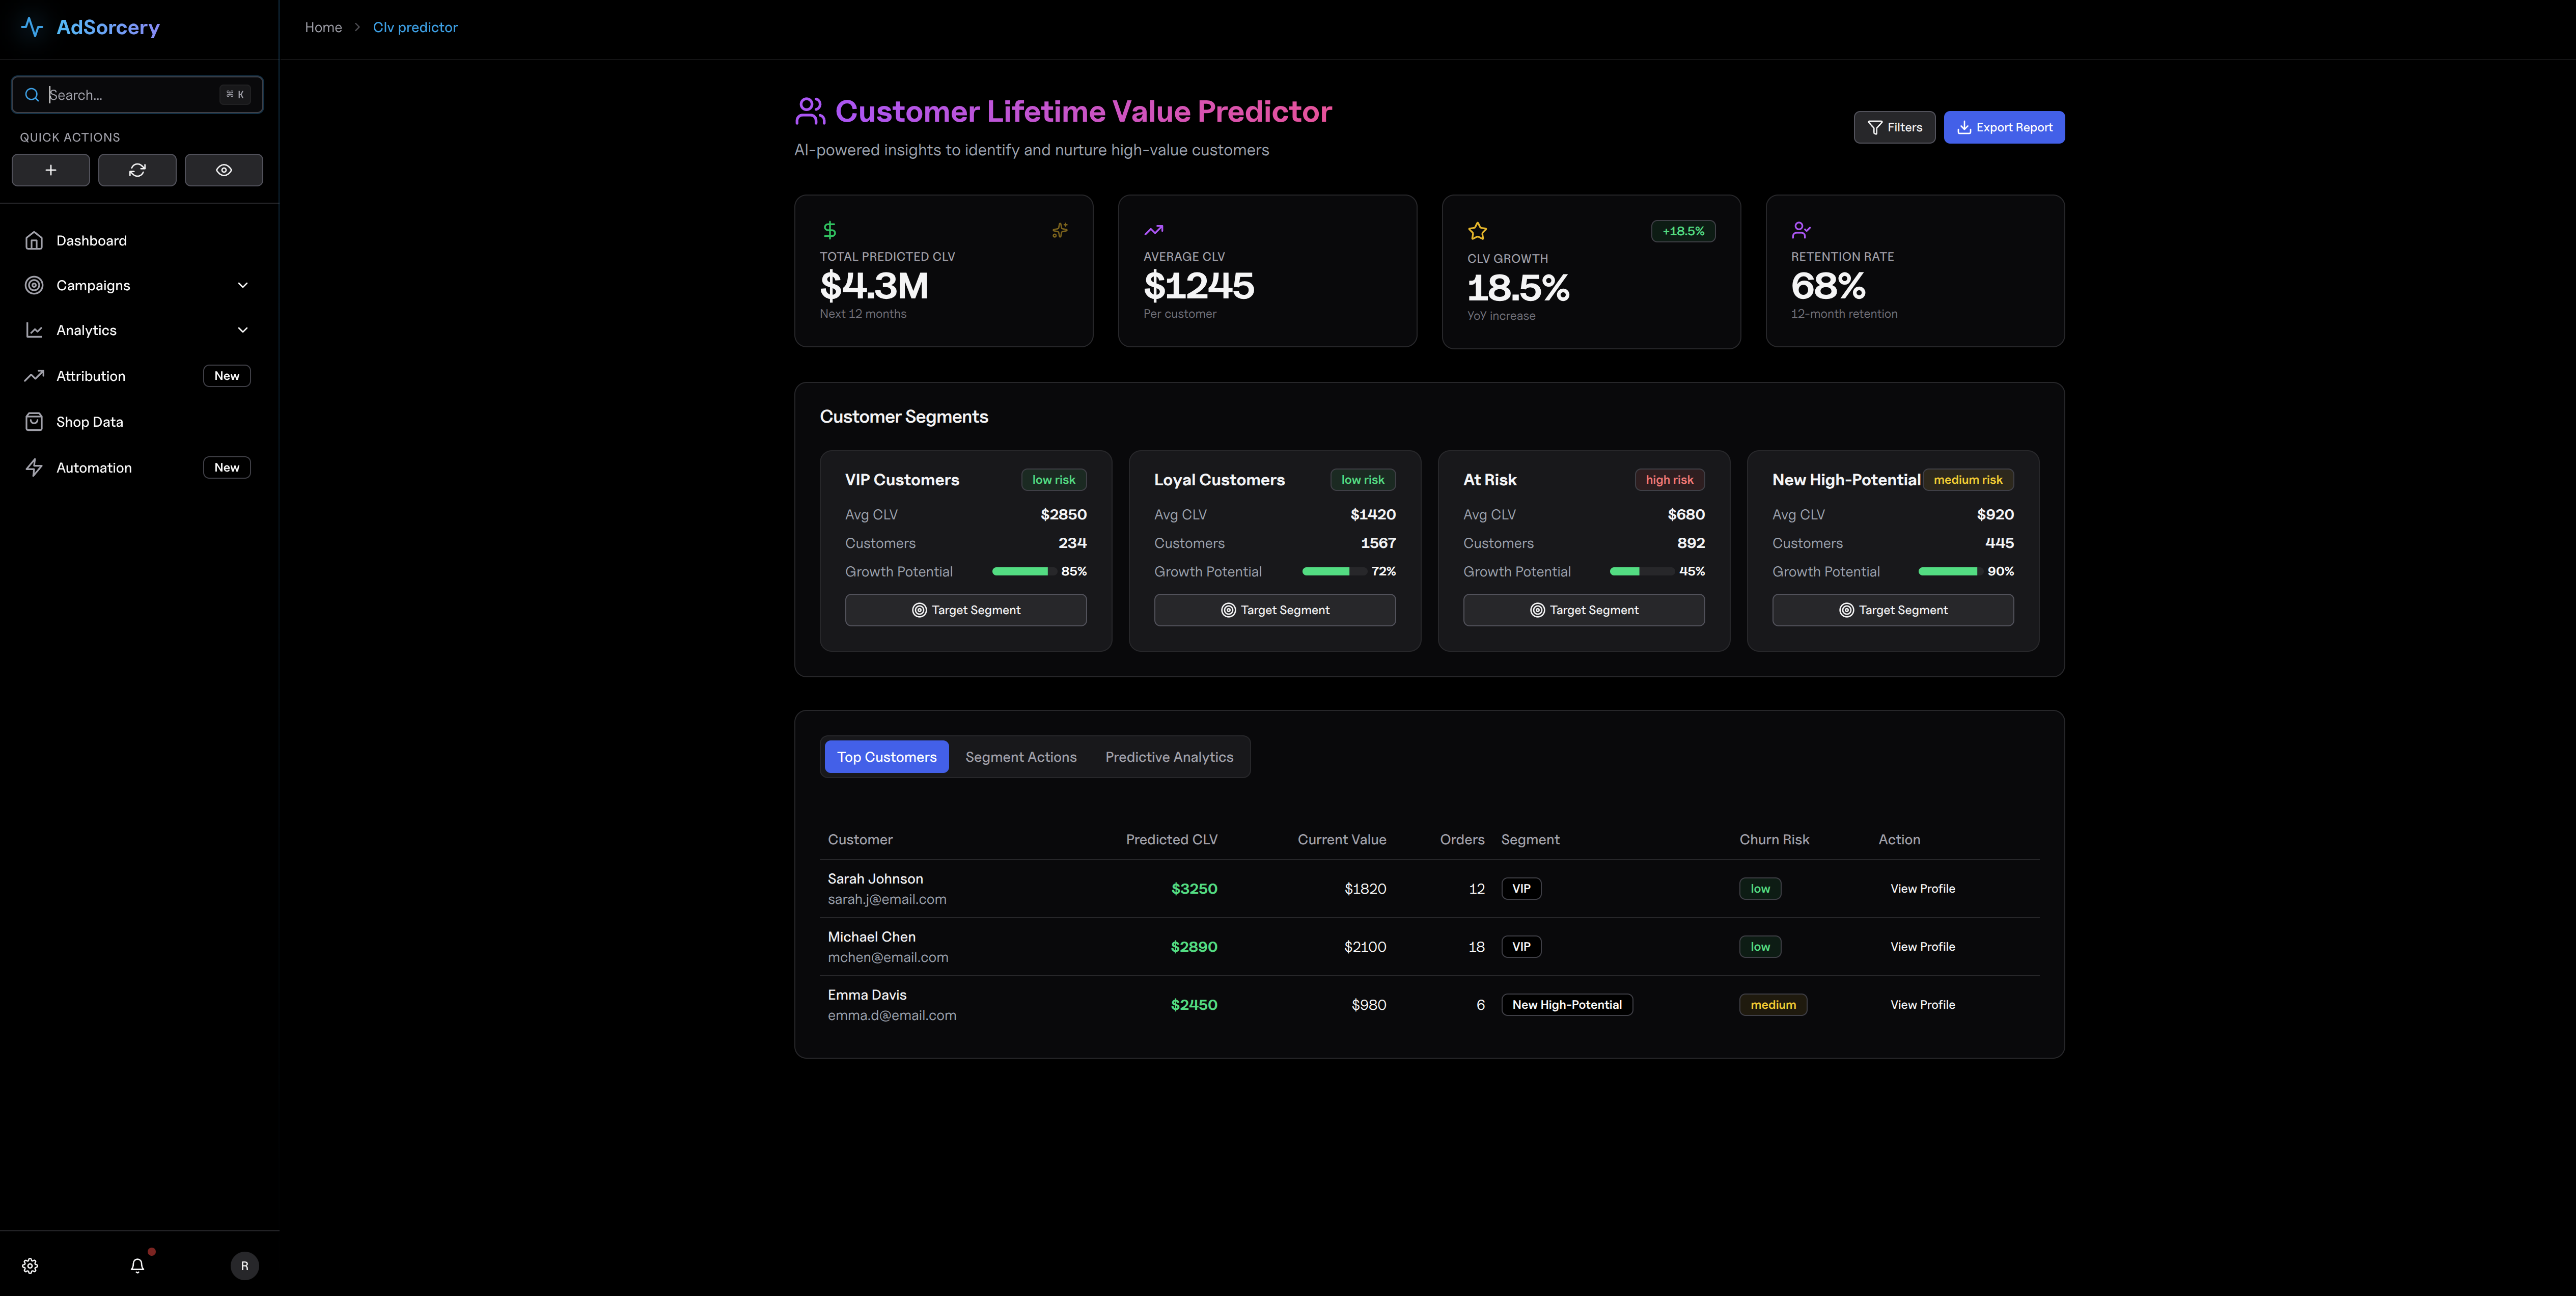This screenshot has width=2576, height=1296.
Task: Click Target Segment for At Risk
Action: point(1584,610)
